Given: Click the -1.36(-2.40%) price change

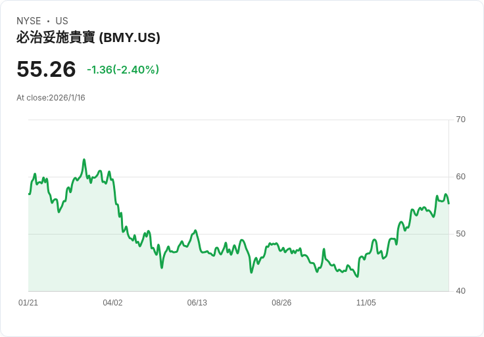Looking at the screenshot, I should (123, 70).
